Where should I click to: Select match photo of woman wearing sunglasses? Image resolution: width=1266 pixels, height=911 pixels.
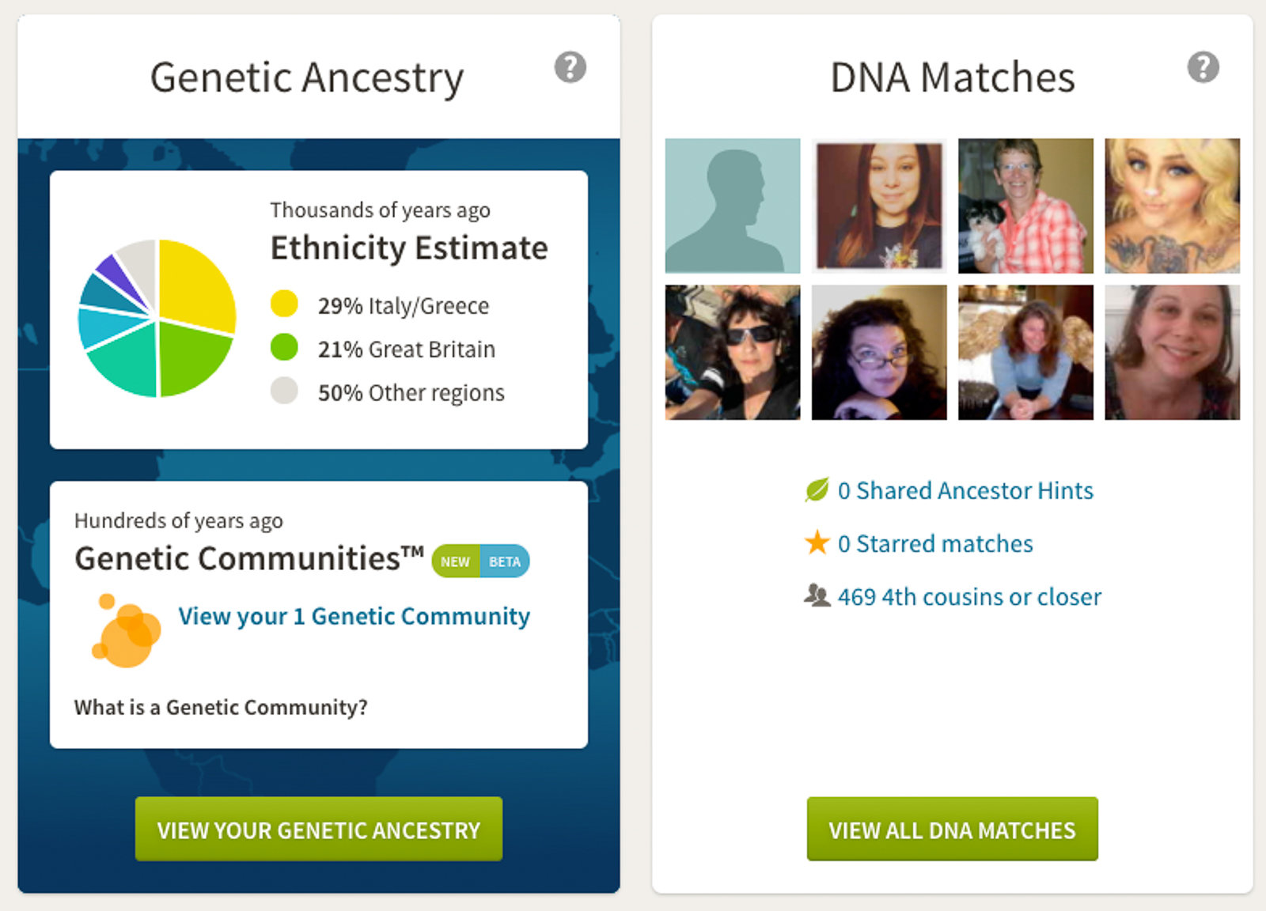click(732, 353)
